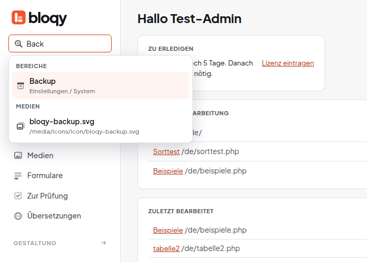The width and height of the screenshot is (367, 262).
Task: Click the MEDIEN group heading in results
Action: (28, 106)
